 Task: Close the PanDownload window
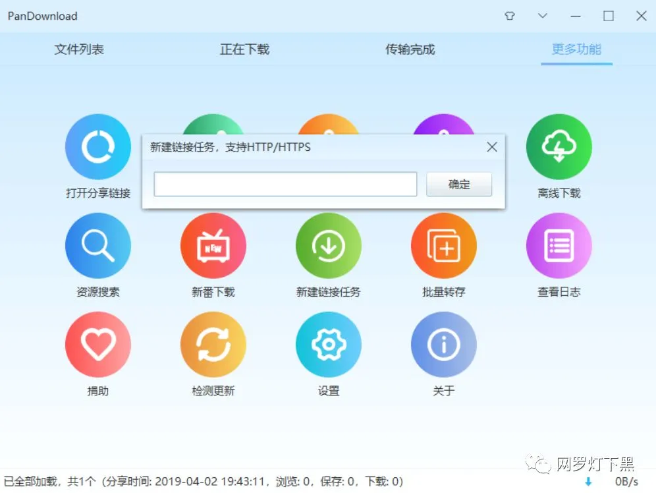point(642,16)
